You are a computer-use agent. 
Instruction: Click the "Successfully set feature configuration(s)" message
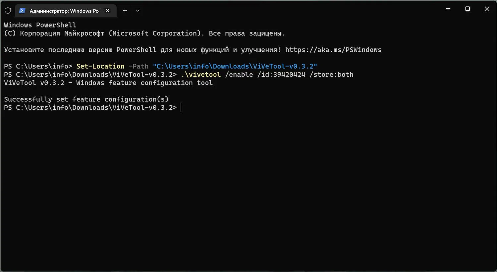(86, 99)
